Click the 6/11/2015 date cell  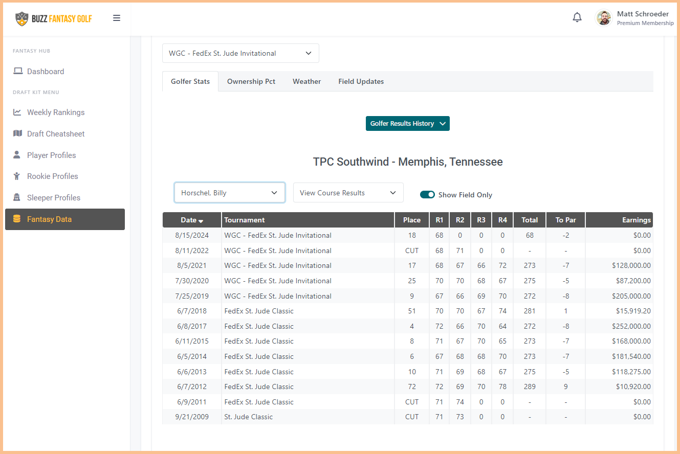[x=192, y=341]
